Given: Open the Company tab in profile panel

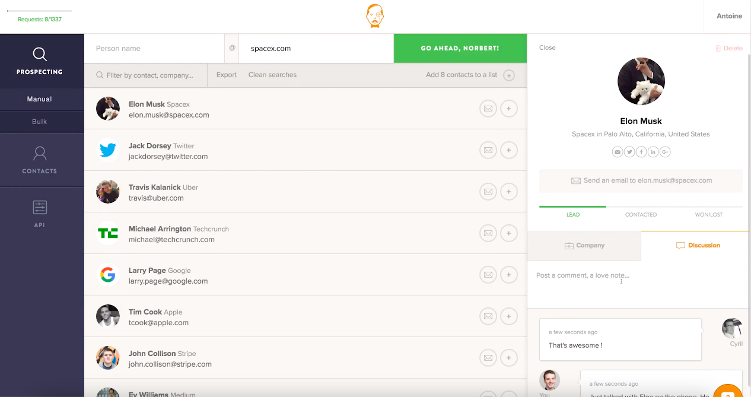Looking at the screenshot, I should pyautogui.click(x=584, y=246).
